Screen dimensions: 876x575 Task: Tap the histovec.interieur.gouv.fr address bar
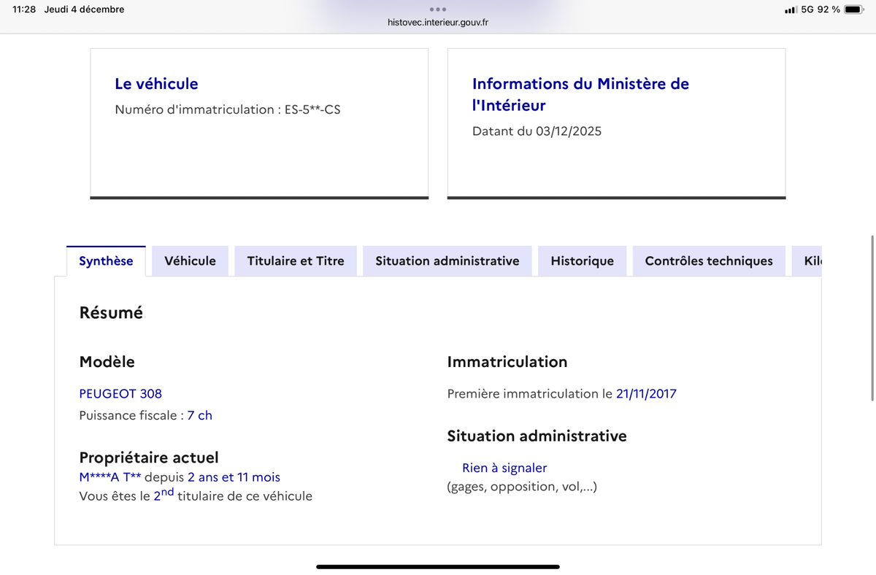(x=438, y=23)
